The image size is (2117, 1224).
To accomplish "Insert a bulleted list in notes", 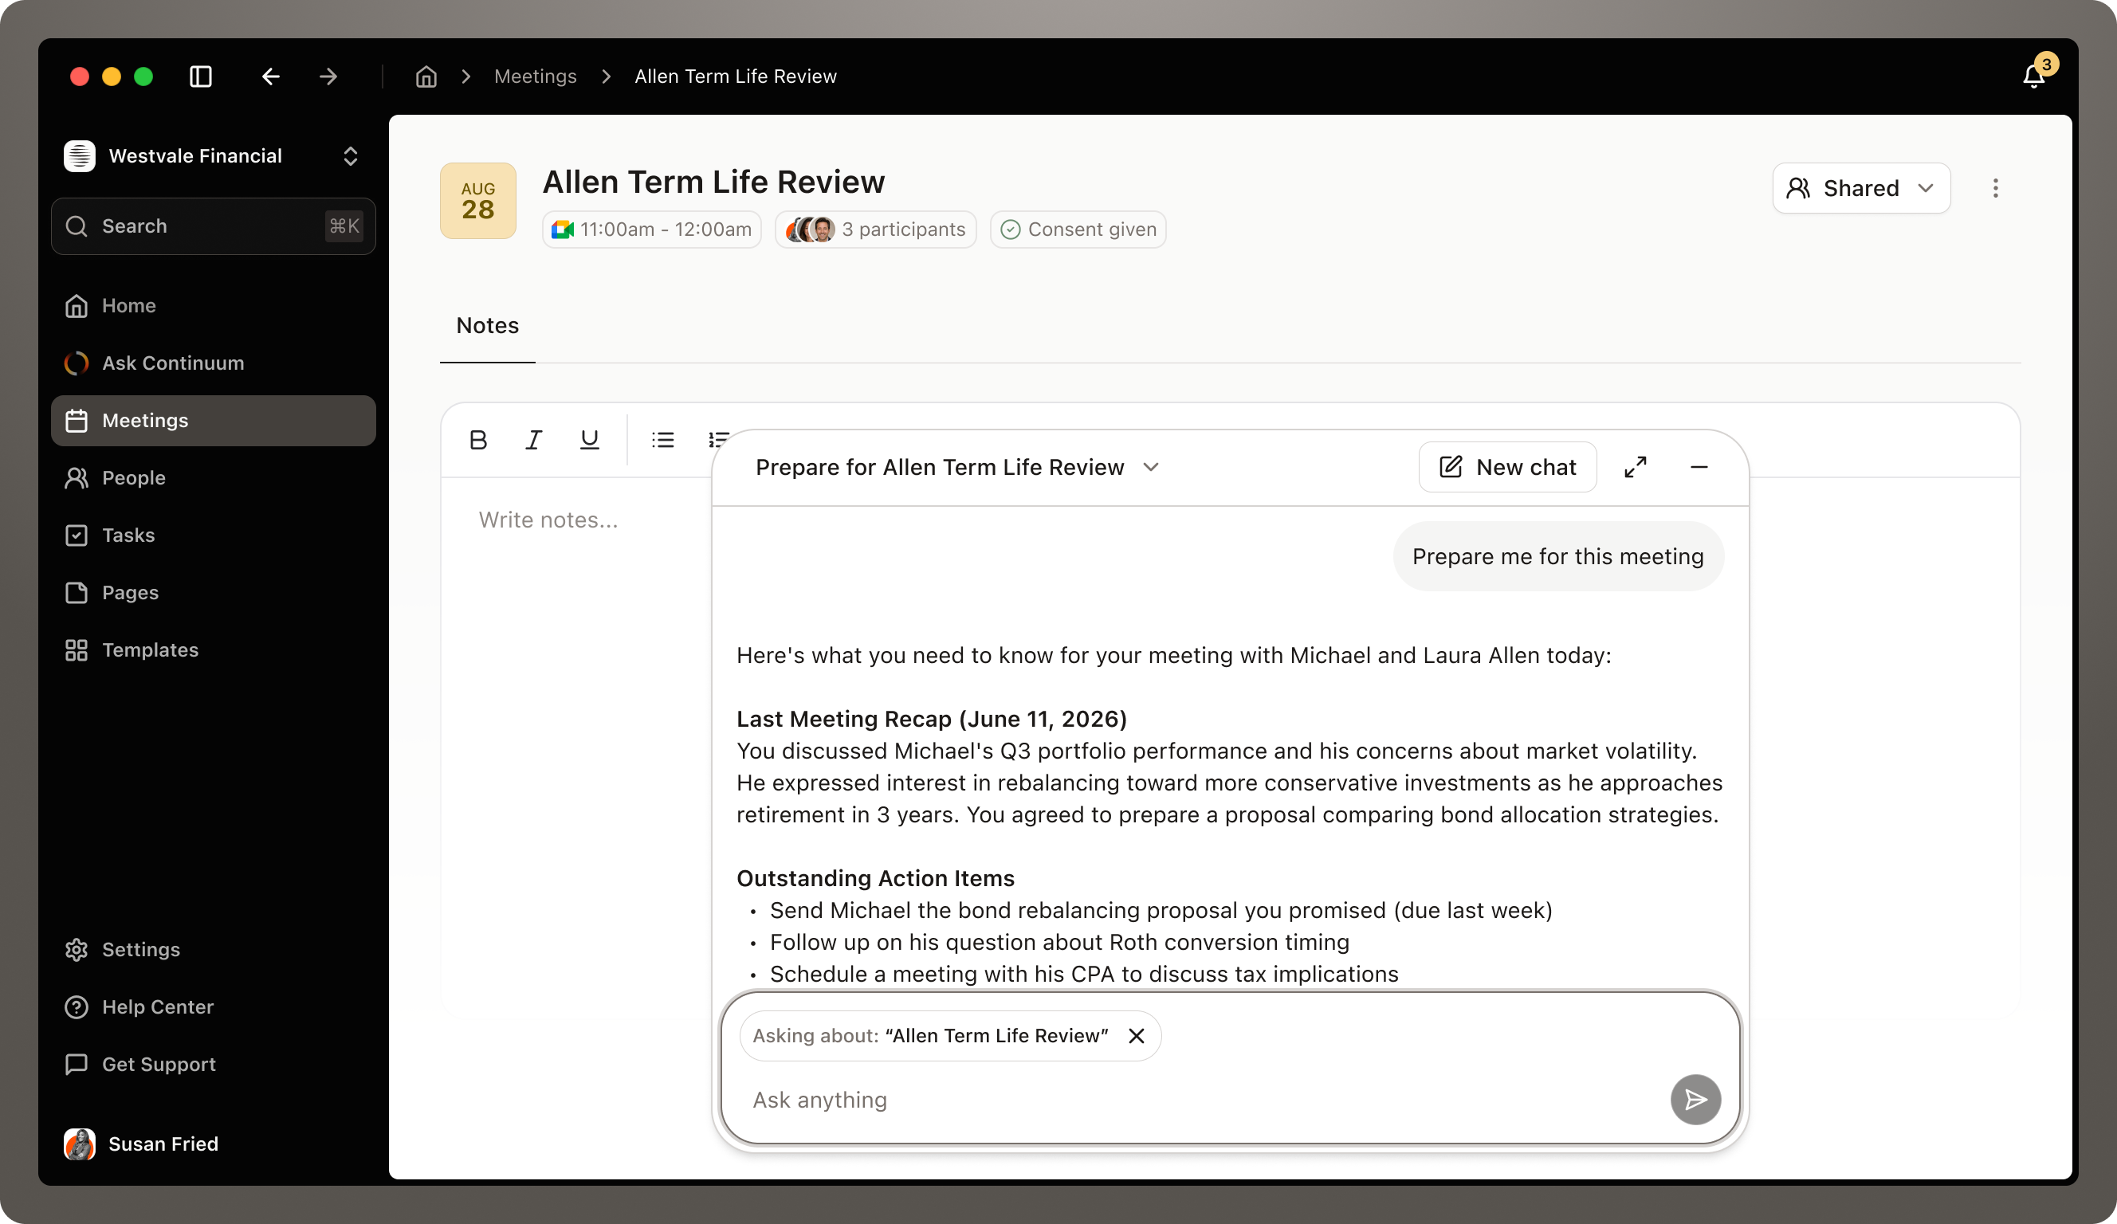I will pos(663,439).
